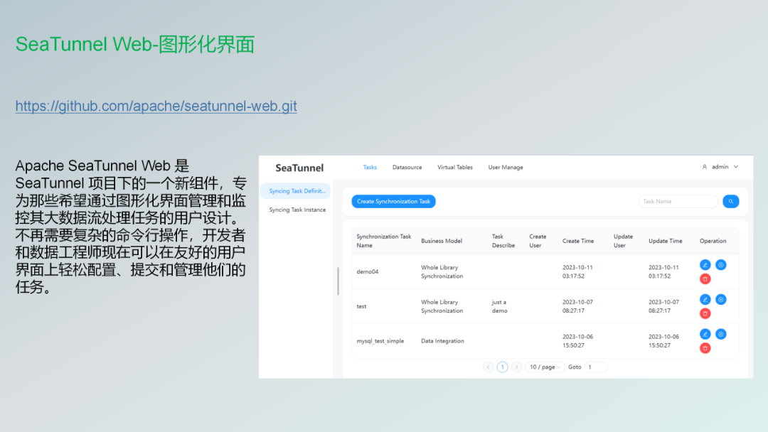Edit the test task
768x432 pixels.
[x=705, y=299]
